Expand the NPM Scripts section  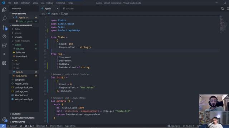point(19,122)
